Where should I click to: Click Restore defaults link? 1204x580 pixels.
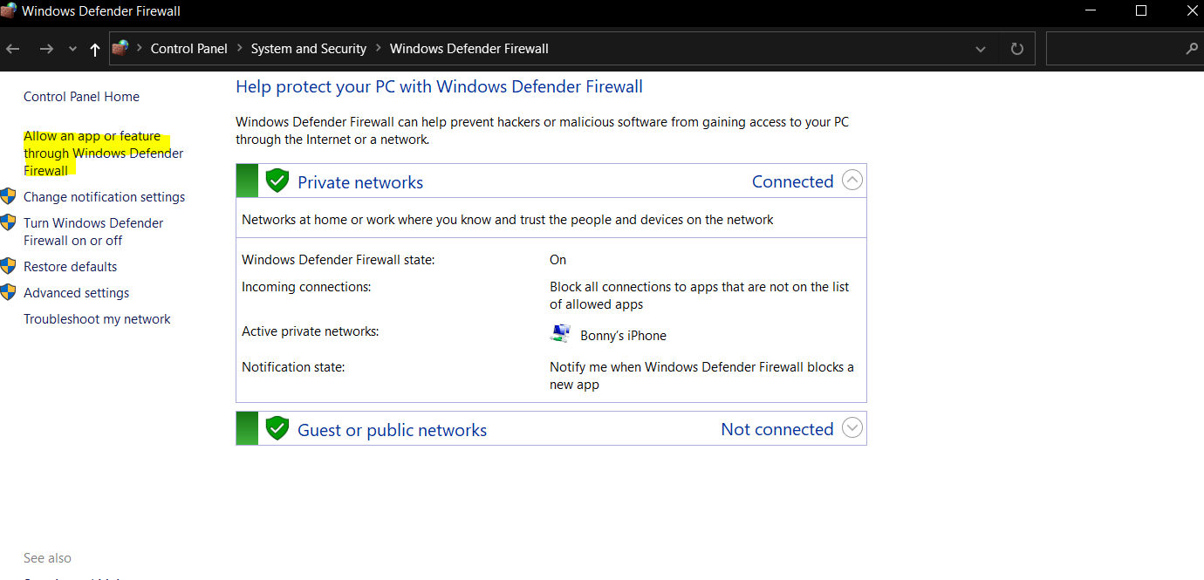pos(70,267)
